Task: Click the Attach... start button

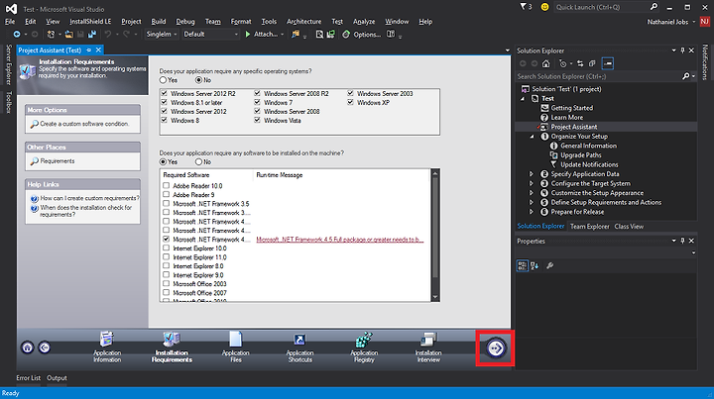Action: pos(262,34)
